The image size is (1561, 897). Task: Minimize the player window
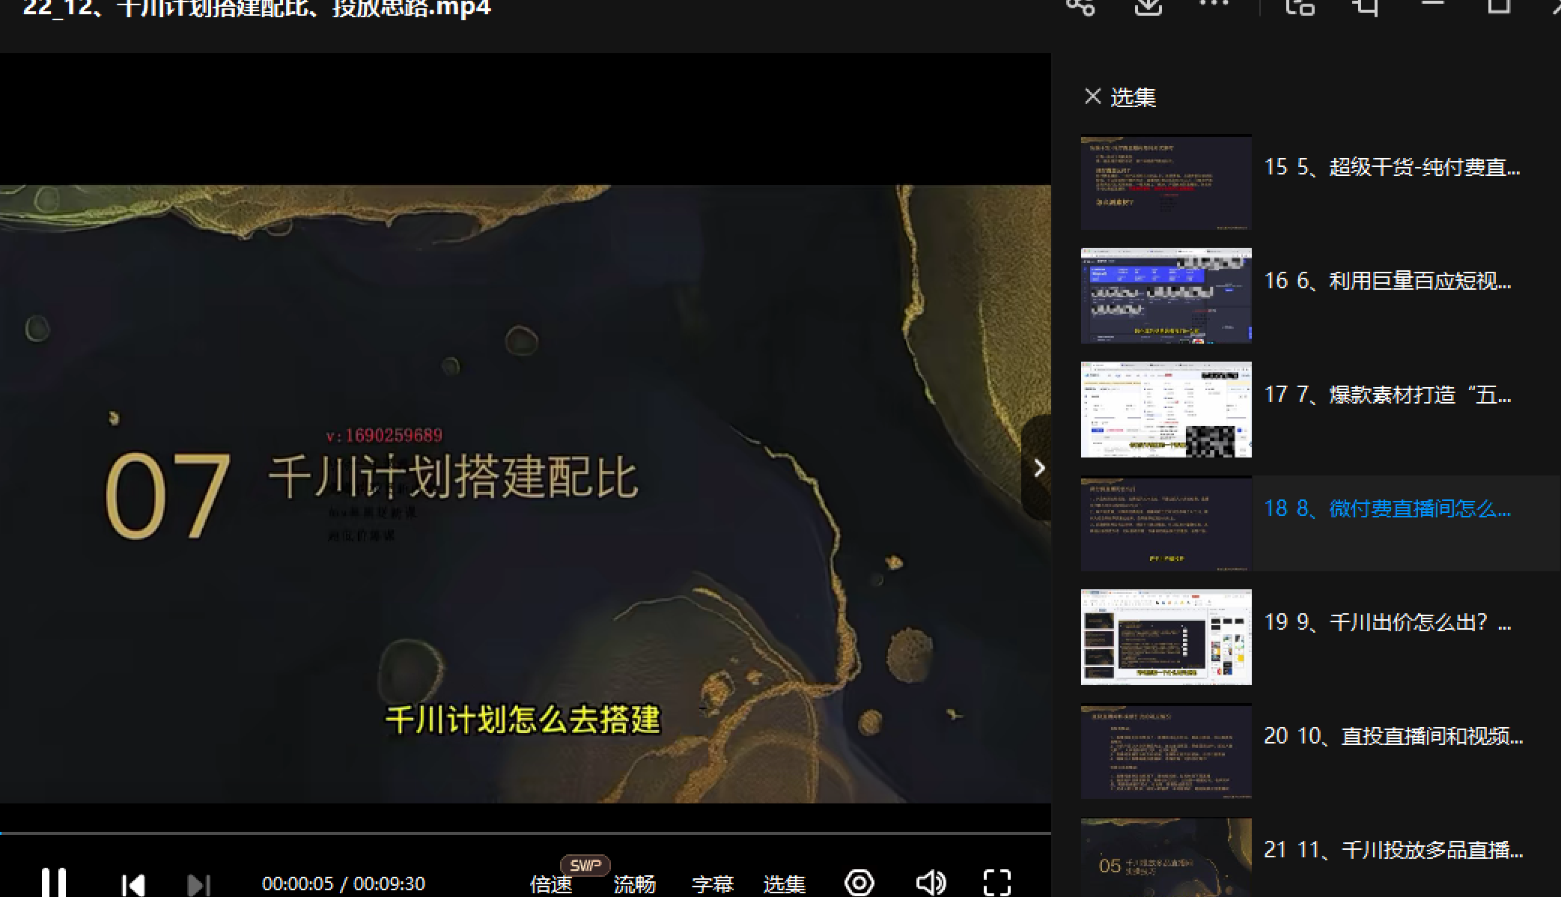click(1432, 4)
